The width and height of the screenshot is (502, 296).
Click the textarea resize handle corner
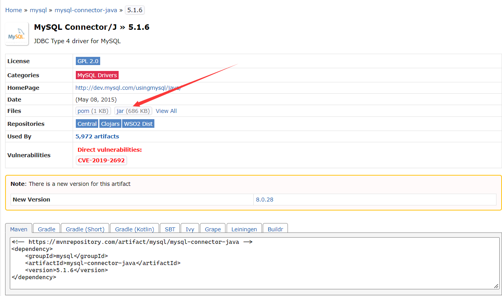point(497,286)
